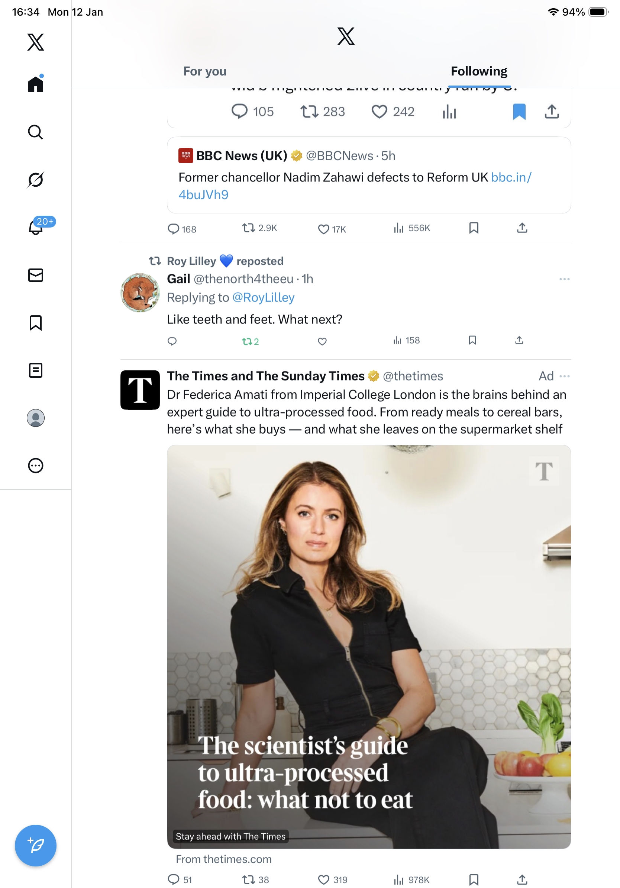The image size is (620, 888).
Task: Open the Lists icon in sidebar
Action: 36,370
